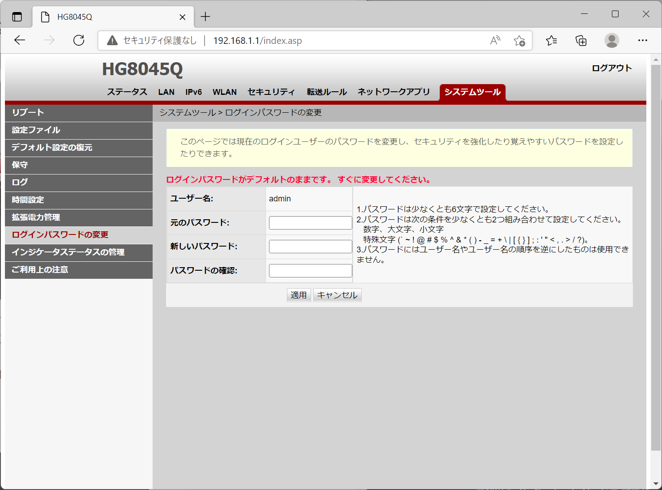Screen dimensions: 662x490
Task: Open the IPv6 tab
Action: pyautogui.click(x=193, y=92)
